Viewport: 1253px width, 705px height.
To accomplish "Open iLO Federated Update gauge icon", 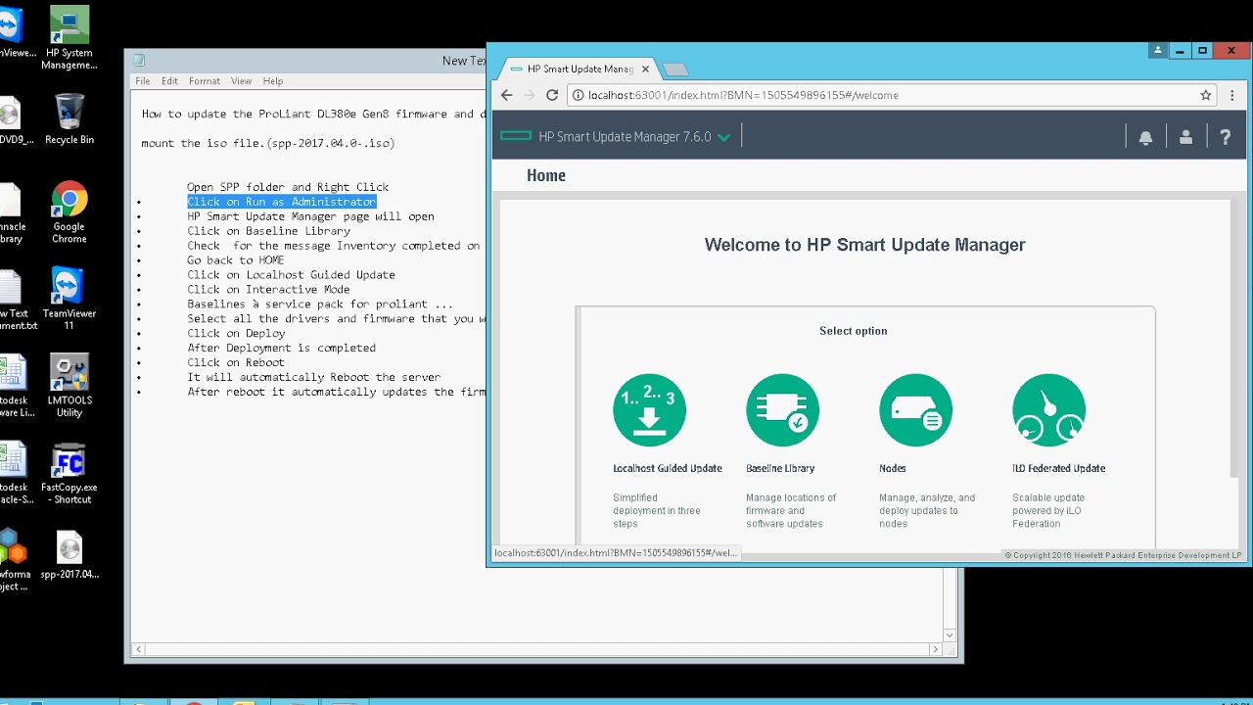I will pyautogui.click(x=1048, y=410).
